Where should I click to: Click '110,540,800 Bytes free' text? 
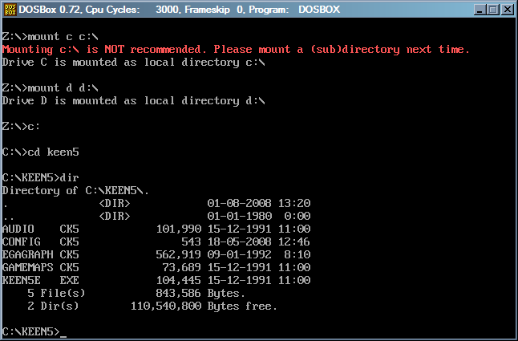(204, 306)
